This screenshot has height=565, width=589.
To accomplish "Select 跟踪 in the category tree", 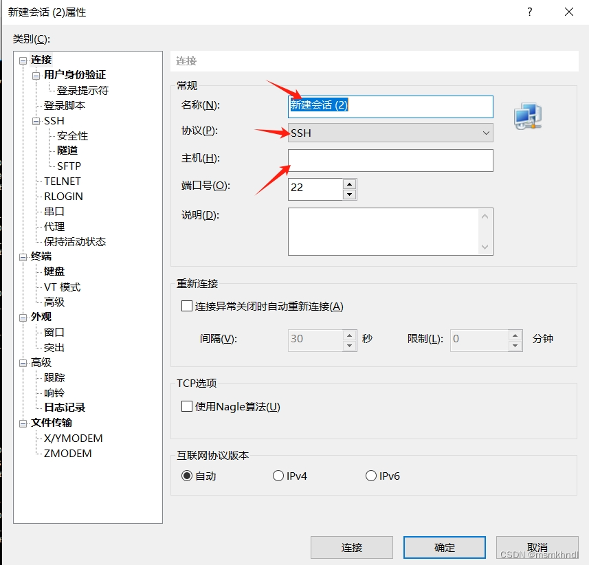I will pos(54,377).
